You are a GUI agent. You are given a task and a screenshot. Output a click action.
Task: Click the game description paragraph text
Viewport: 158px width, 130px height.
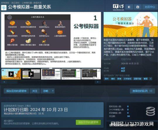(x=129, y=47)
